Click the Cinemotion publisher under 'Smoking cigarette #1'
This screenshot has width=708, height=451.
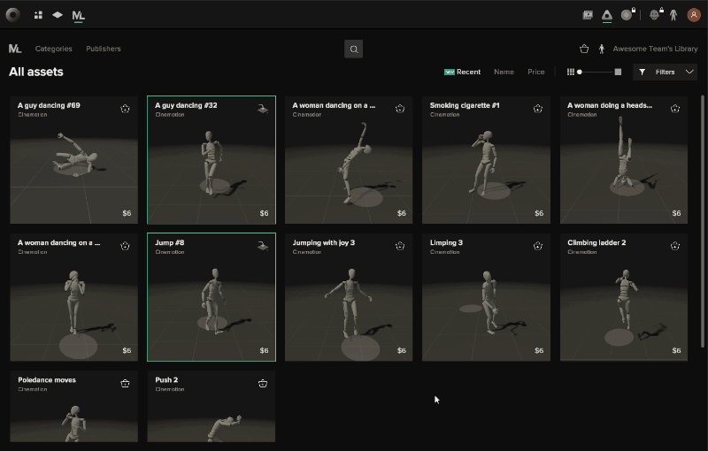[444, 115]
